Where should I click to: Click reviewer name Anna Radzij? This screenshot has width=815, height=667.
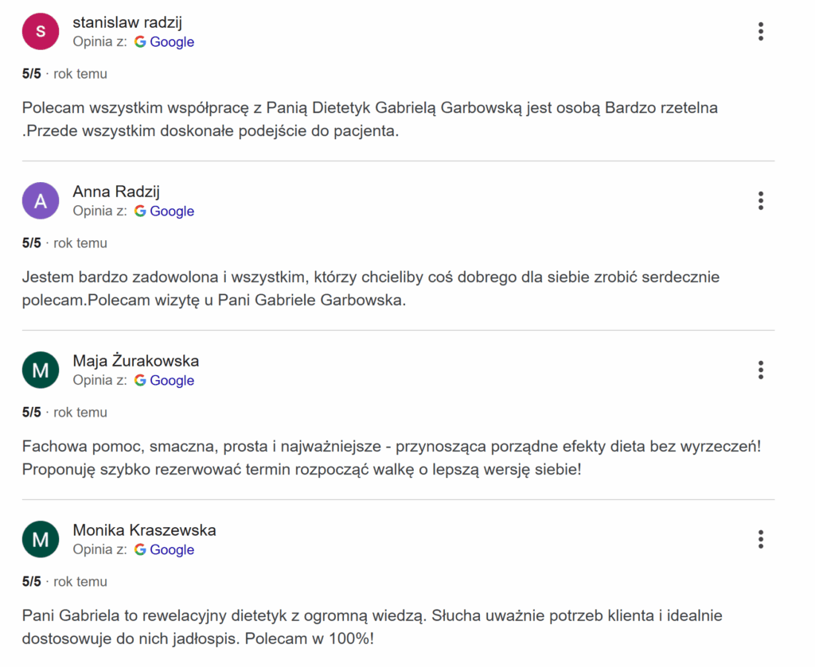click(116, 192)
